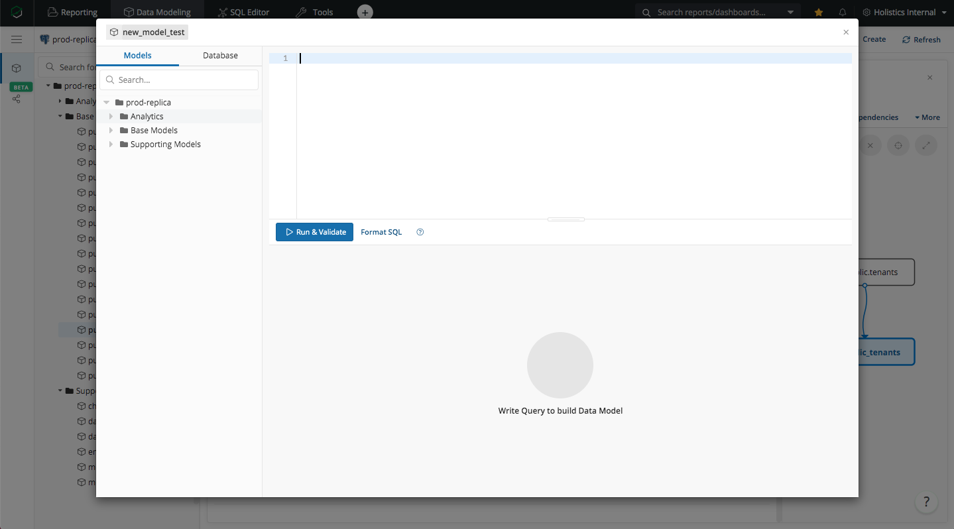Image resolution: width=954 pixels, height=529 pixels.
Task: Expand the Supporting Models folder
Action: (111, 145)
